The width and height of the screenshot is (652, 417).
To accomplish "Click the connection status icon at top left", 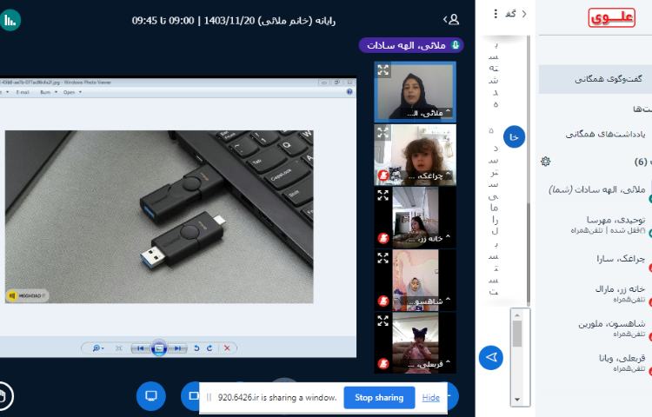I will pos(10,20).
